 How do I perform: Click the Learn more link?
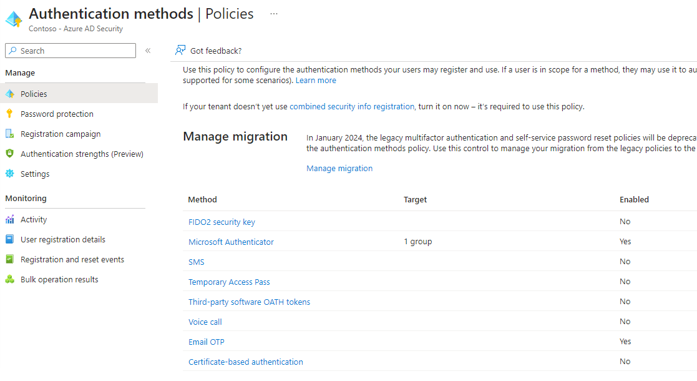[x=316, y=80]
